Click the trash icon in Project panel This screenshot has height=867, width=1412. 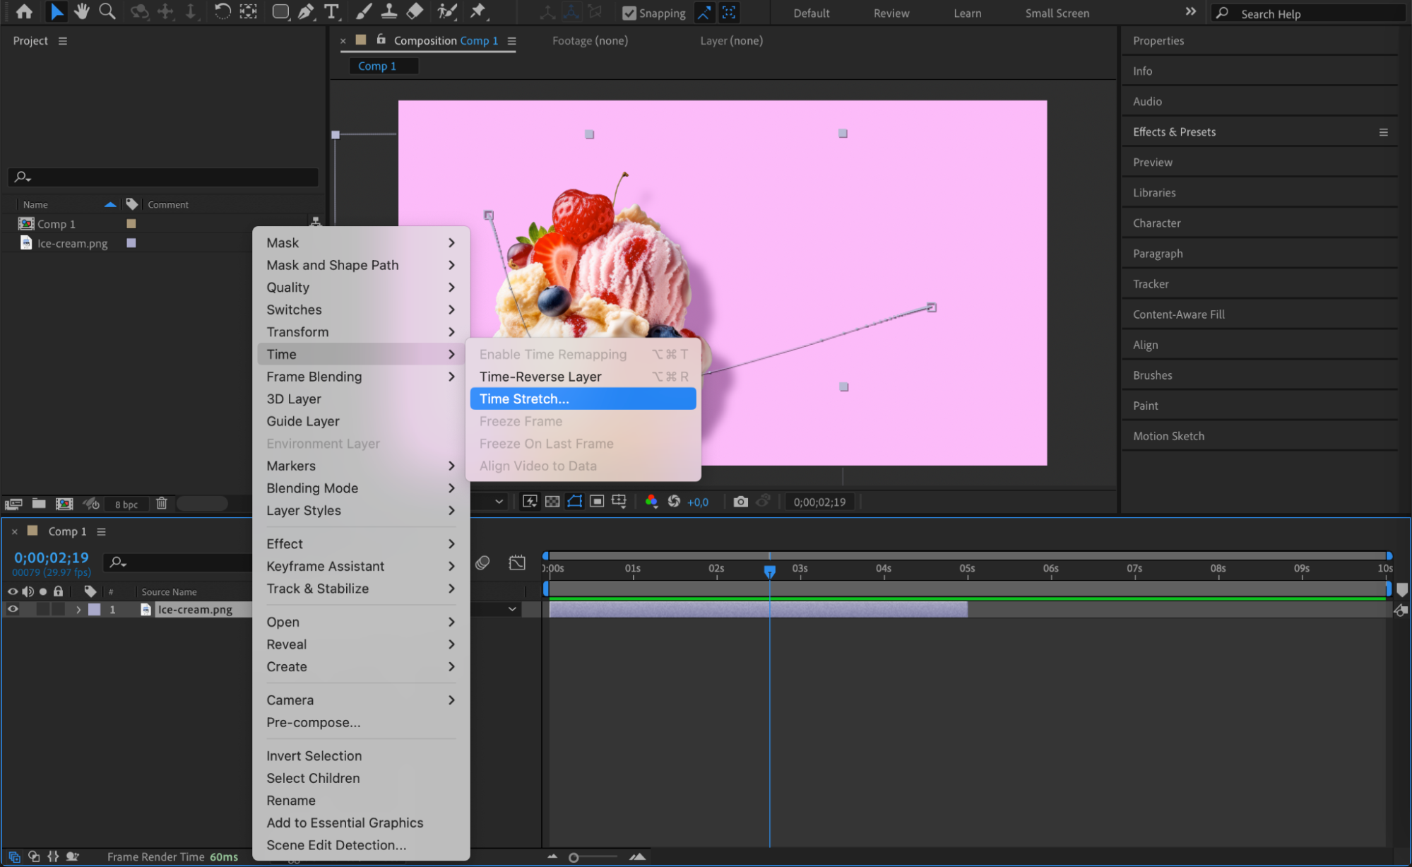pos(162,503)
